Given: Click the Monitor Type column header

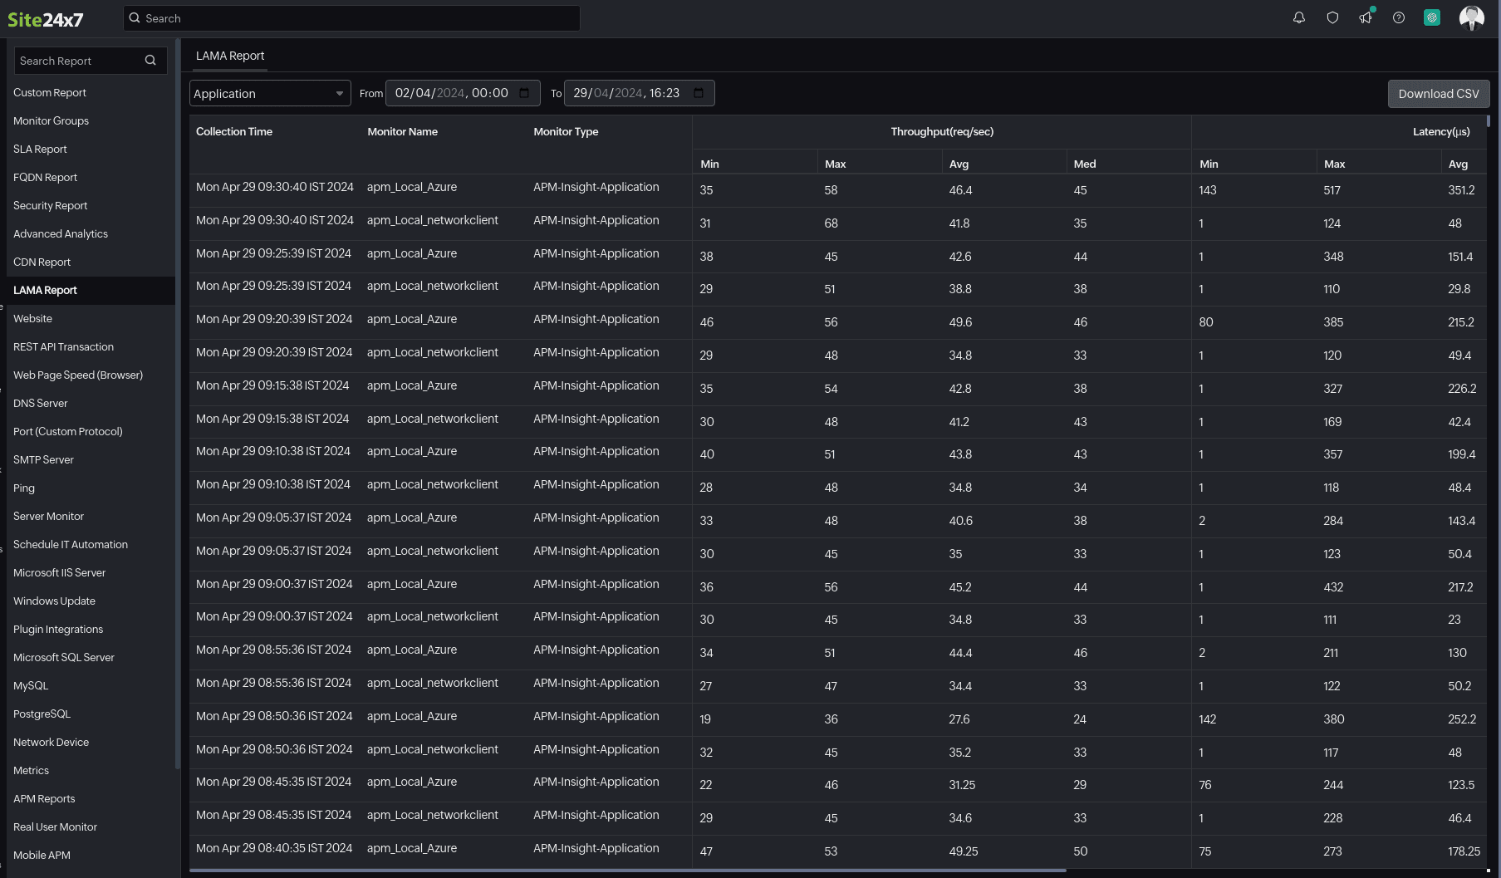Looking at the screenshot, I should [566, 131].
